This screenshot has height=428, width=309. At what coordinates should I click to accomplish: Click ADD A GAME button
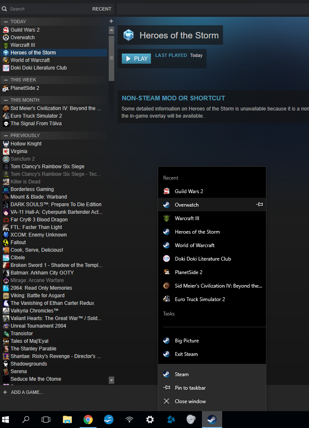(23, 392)
